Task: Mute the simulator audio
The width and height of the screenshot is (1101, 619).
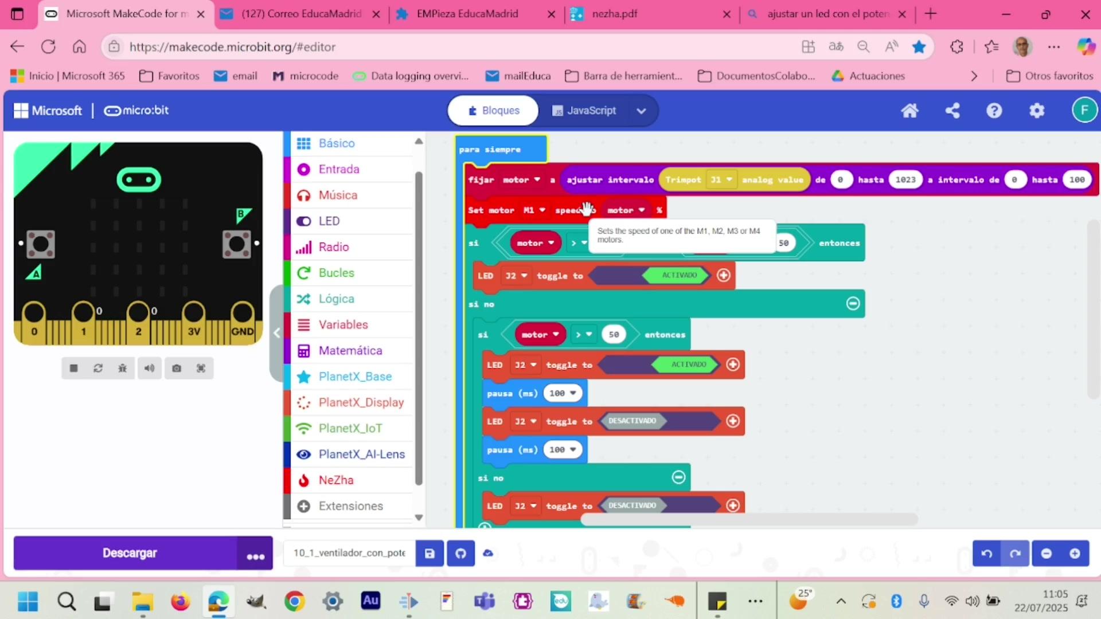Action: (149, 369)
